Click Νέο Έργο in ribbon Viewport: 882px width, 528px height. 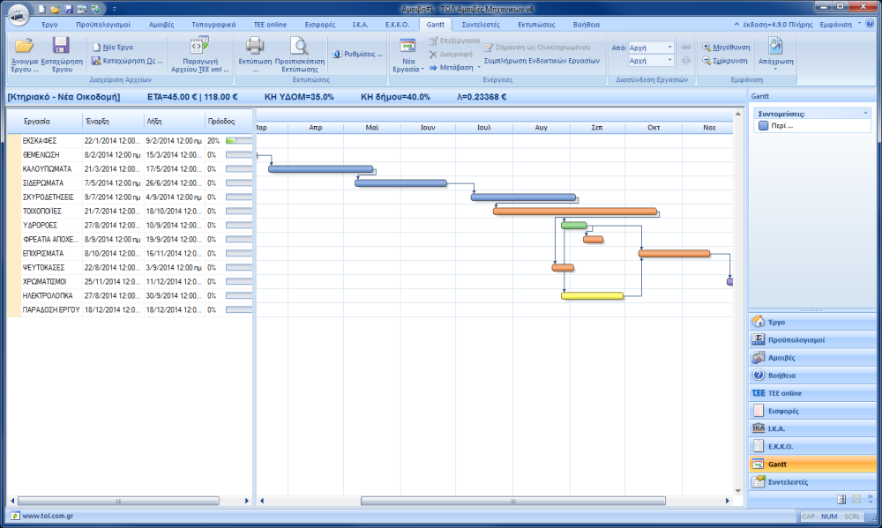point(113,48)
